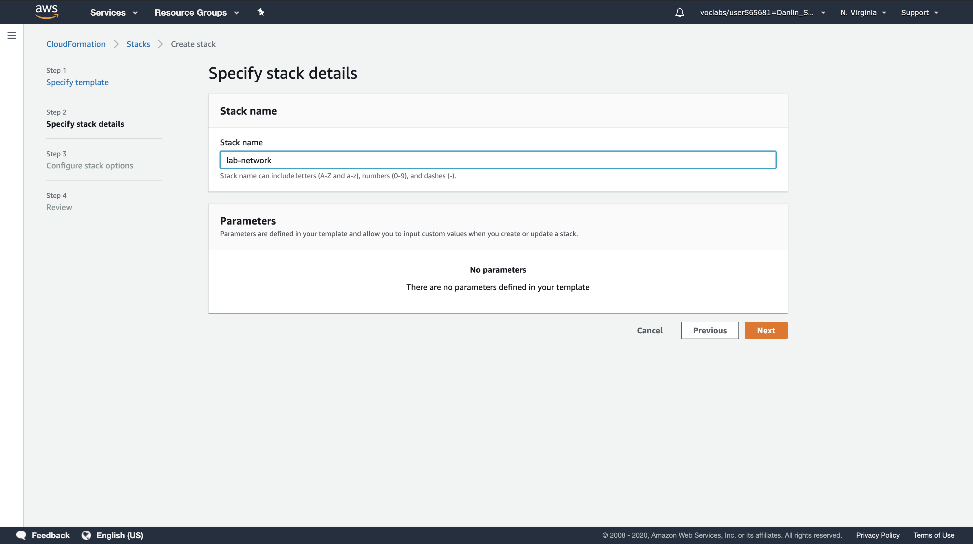This screenshot has height=544, width=973.
Task: Expand the Services dropdown menu
Action: point(113,12)
